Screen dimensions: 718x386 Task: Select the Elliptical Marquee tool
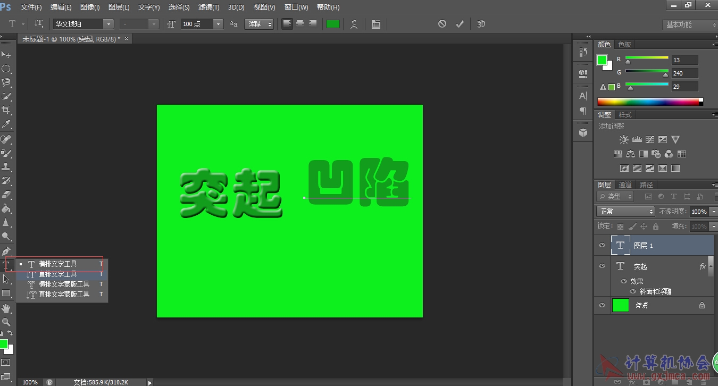(6, 69)
